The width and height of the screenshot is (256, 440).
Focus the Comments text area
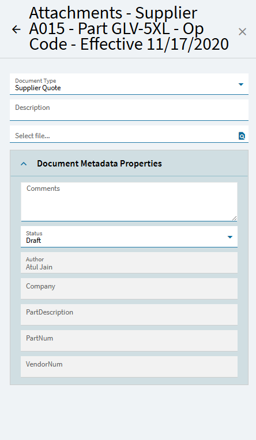point(129,202)
